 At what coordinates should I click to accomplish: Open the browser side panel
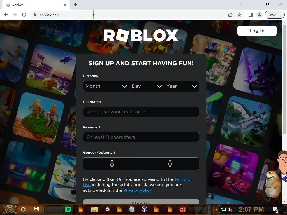(250, 15)
